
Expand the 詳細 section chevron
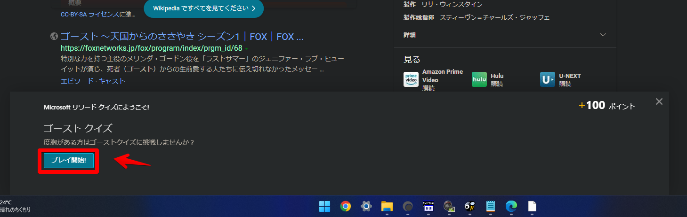603,35
